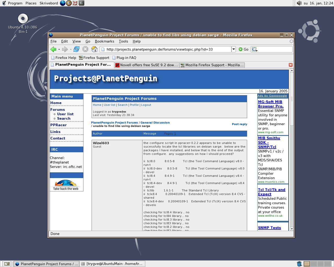Select the PlanetPenguin Project Forums tab

coord(81,65)
